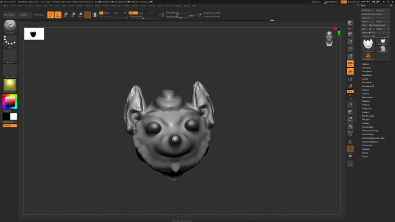
Task: Toggle Edit mode button
Action: pos(51,15)
